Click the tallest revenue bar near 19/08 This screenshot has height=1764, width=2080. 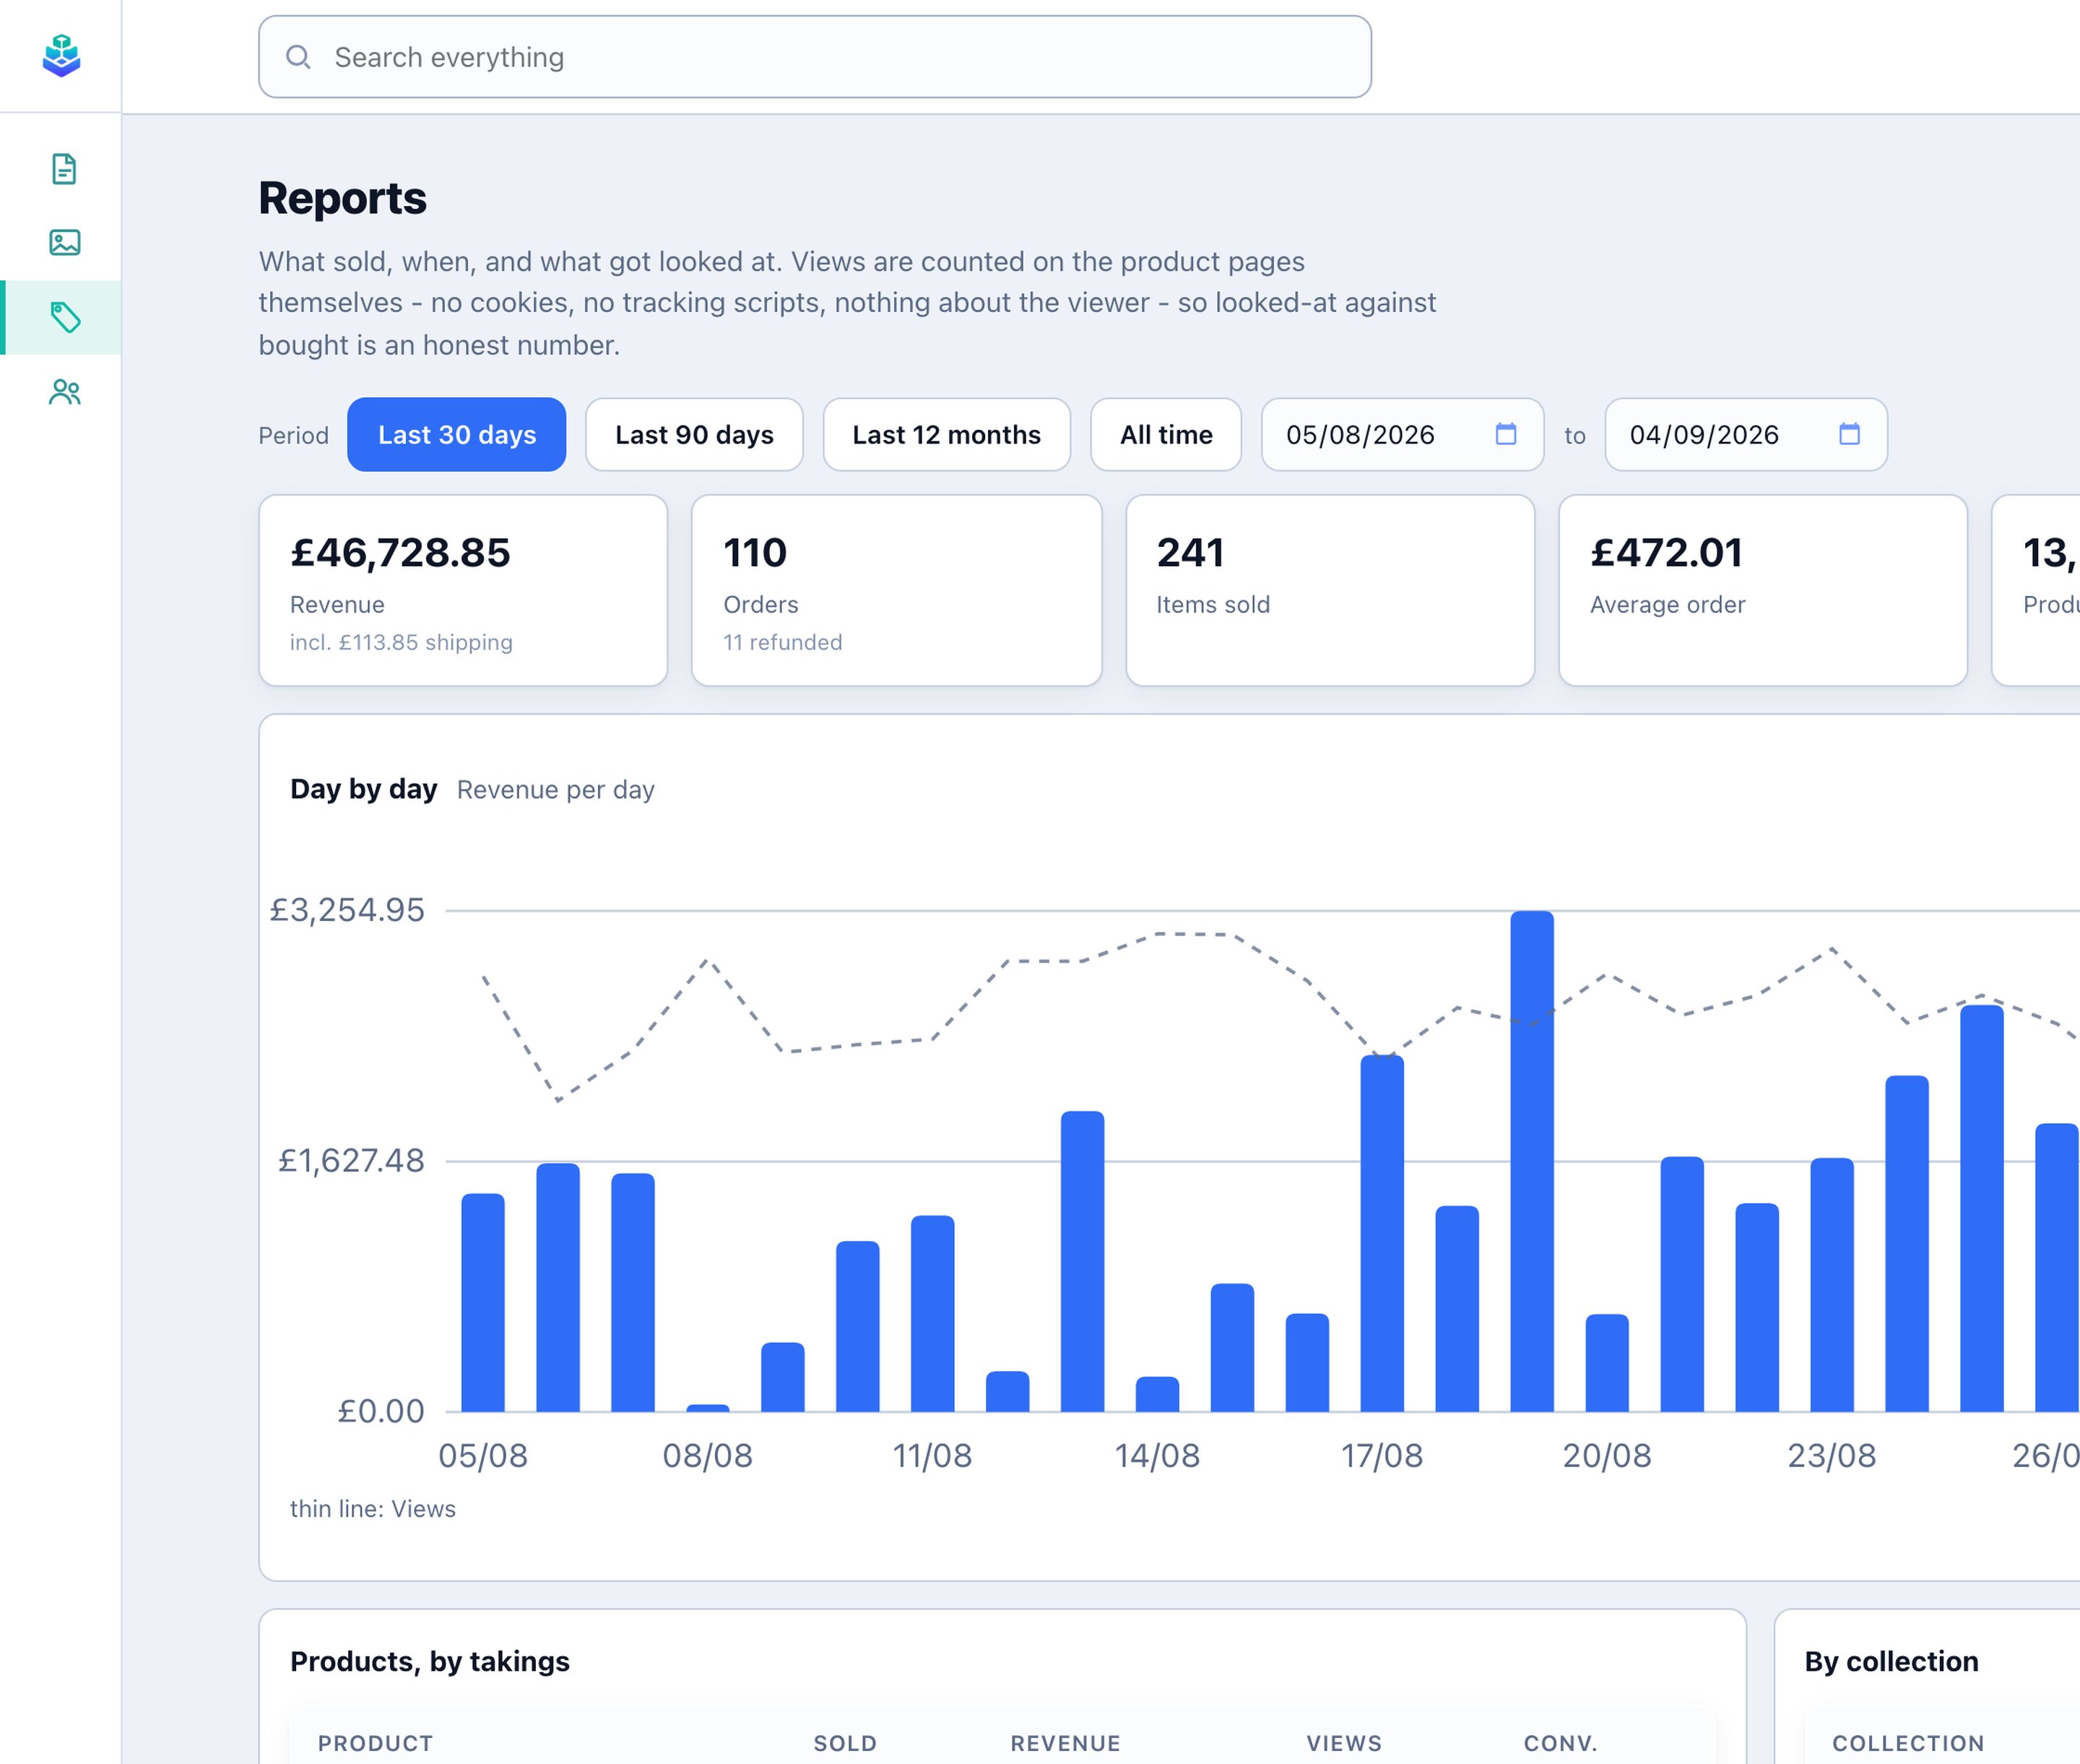1532,1161
